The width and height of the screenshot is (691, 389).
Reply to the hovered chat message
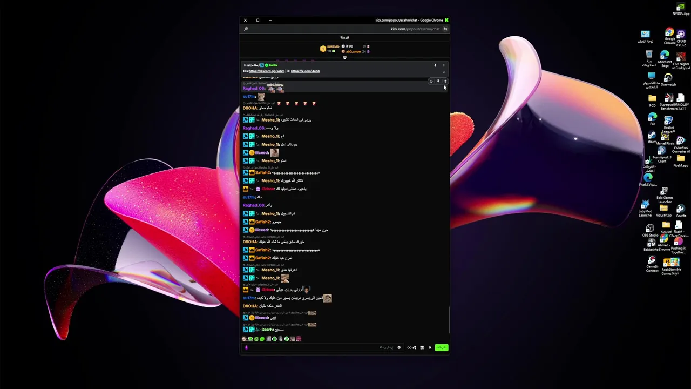coord(431,81)
